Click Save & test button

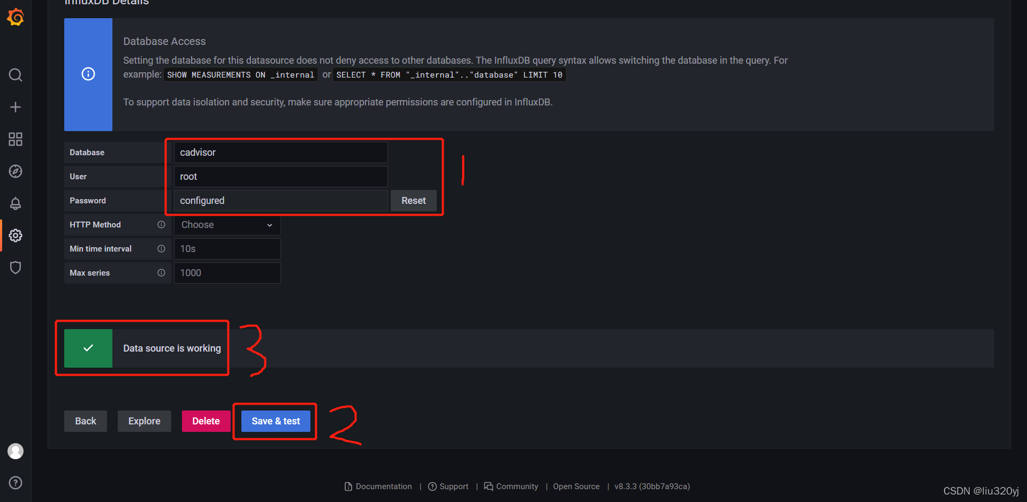pos(276,421)
